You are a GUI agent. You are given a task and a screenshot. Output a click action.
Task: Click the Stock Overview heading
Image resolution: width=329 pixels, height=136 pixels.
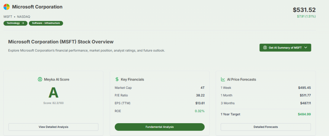61,42
